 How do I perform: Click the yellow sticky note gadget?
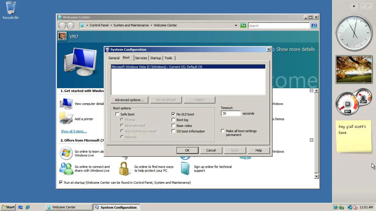(x=354, y=136)
